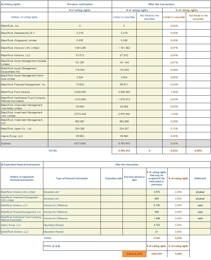This screenshot has height=260, width=211.
Task: Click the value 4.704
Action: 157,225
